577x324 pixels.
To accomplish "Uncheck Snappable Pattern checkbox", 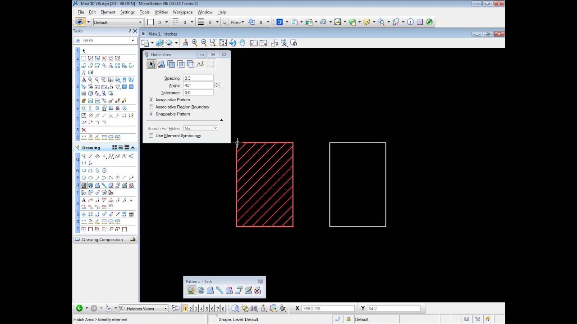I will point(151,114).
